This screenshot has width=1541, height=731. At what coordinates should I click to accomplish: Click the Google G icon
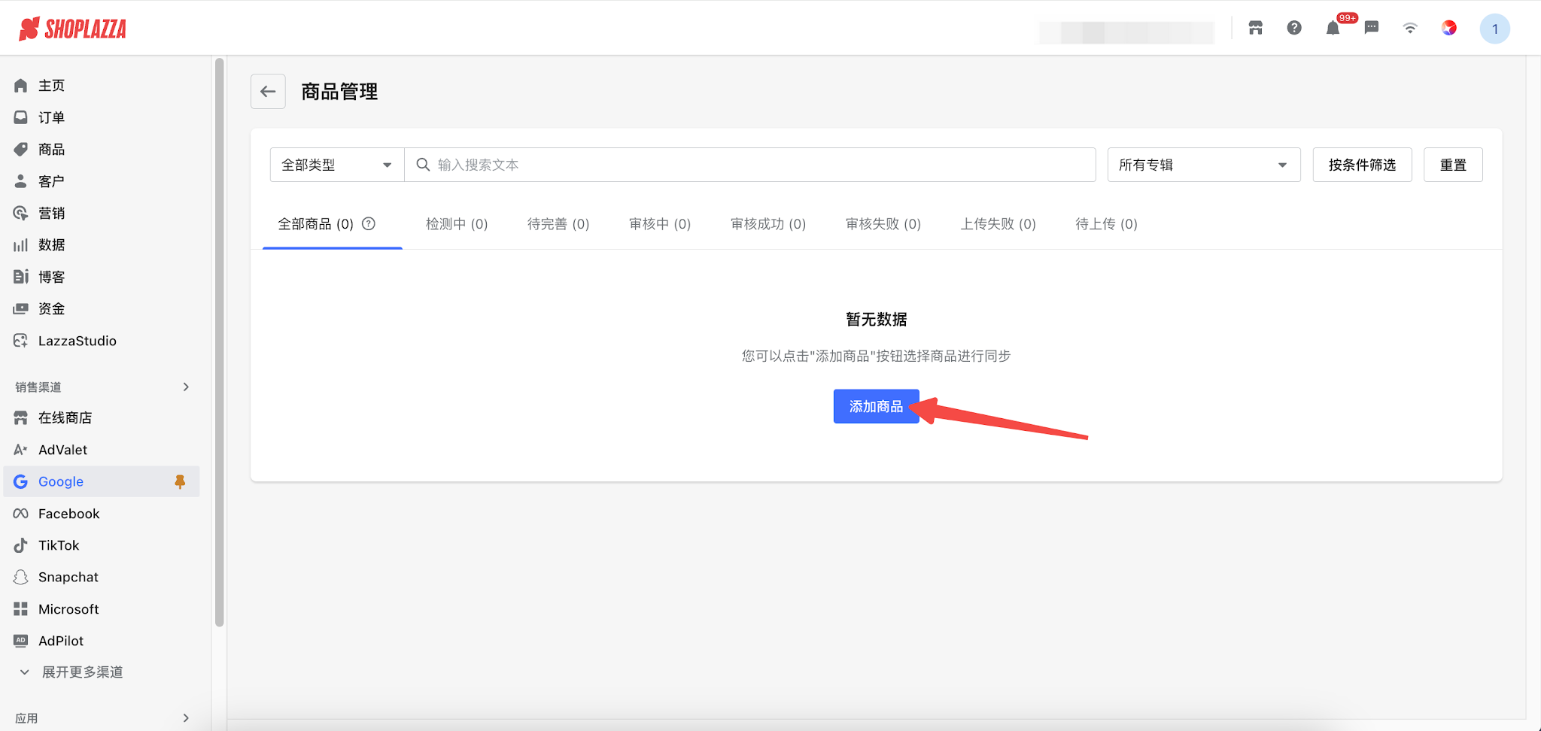tap(21, 481)
